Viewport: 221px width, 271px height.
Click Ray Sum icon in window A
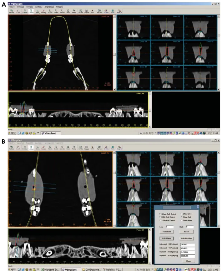click(99, 11)
